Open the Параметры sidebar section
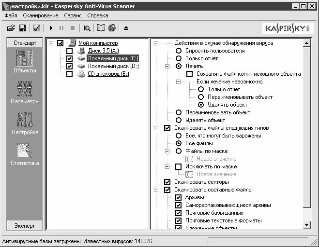The width and height of the screenshot is (319, 247). (25, 92)
